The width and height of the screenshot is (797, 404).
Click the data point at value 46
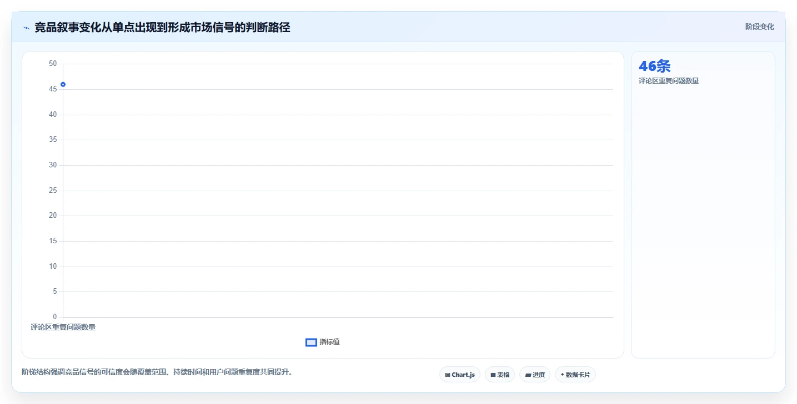(63, 84)
